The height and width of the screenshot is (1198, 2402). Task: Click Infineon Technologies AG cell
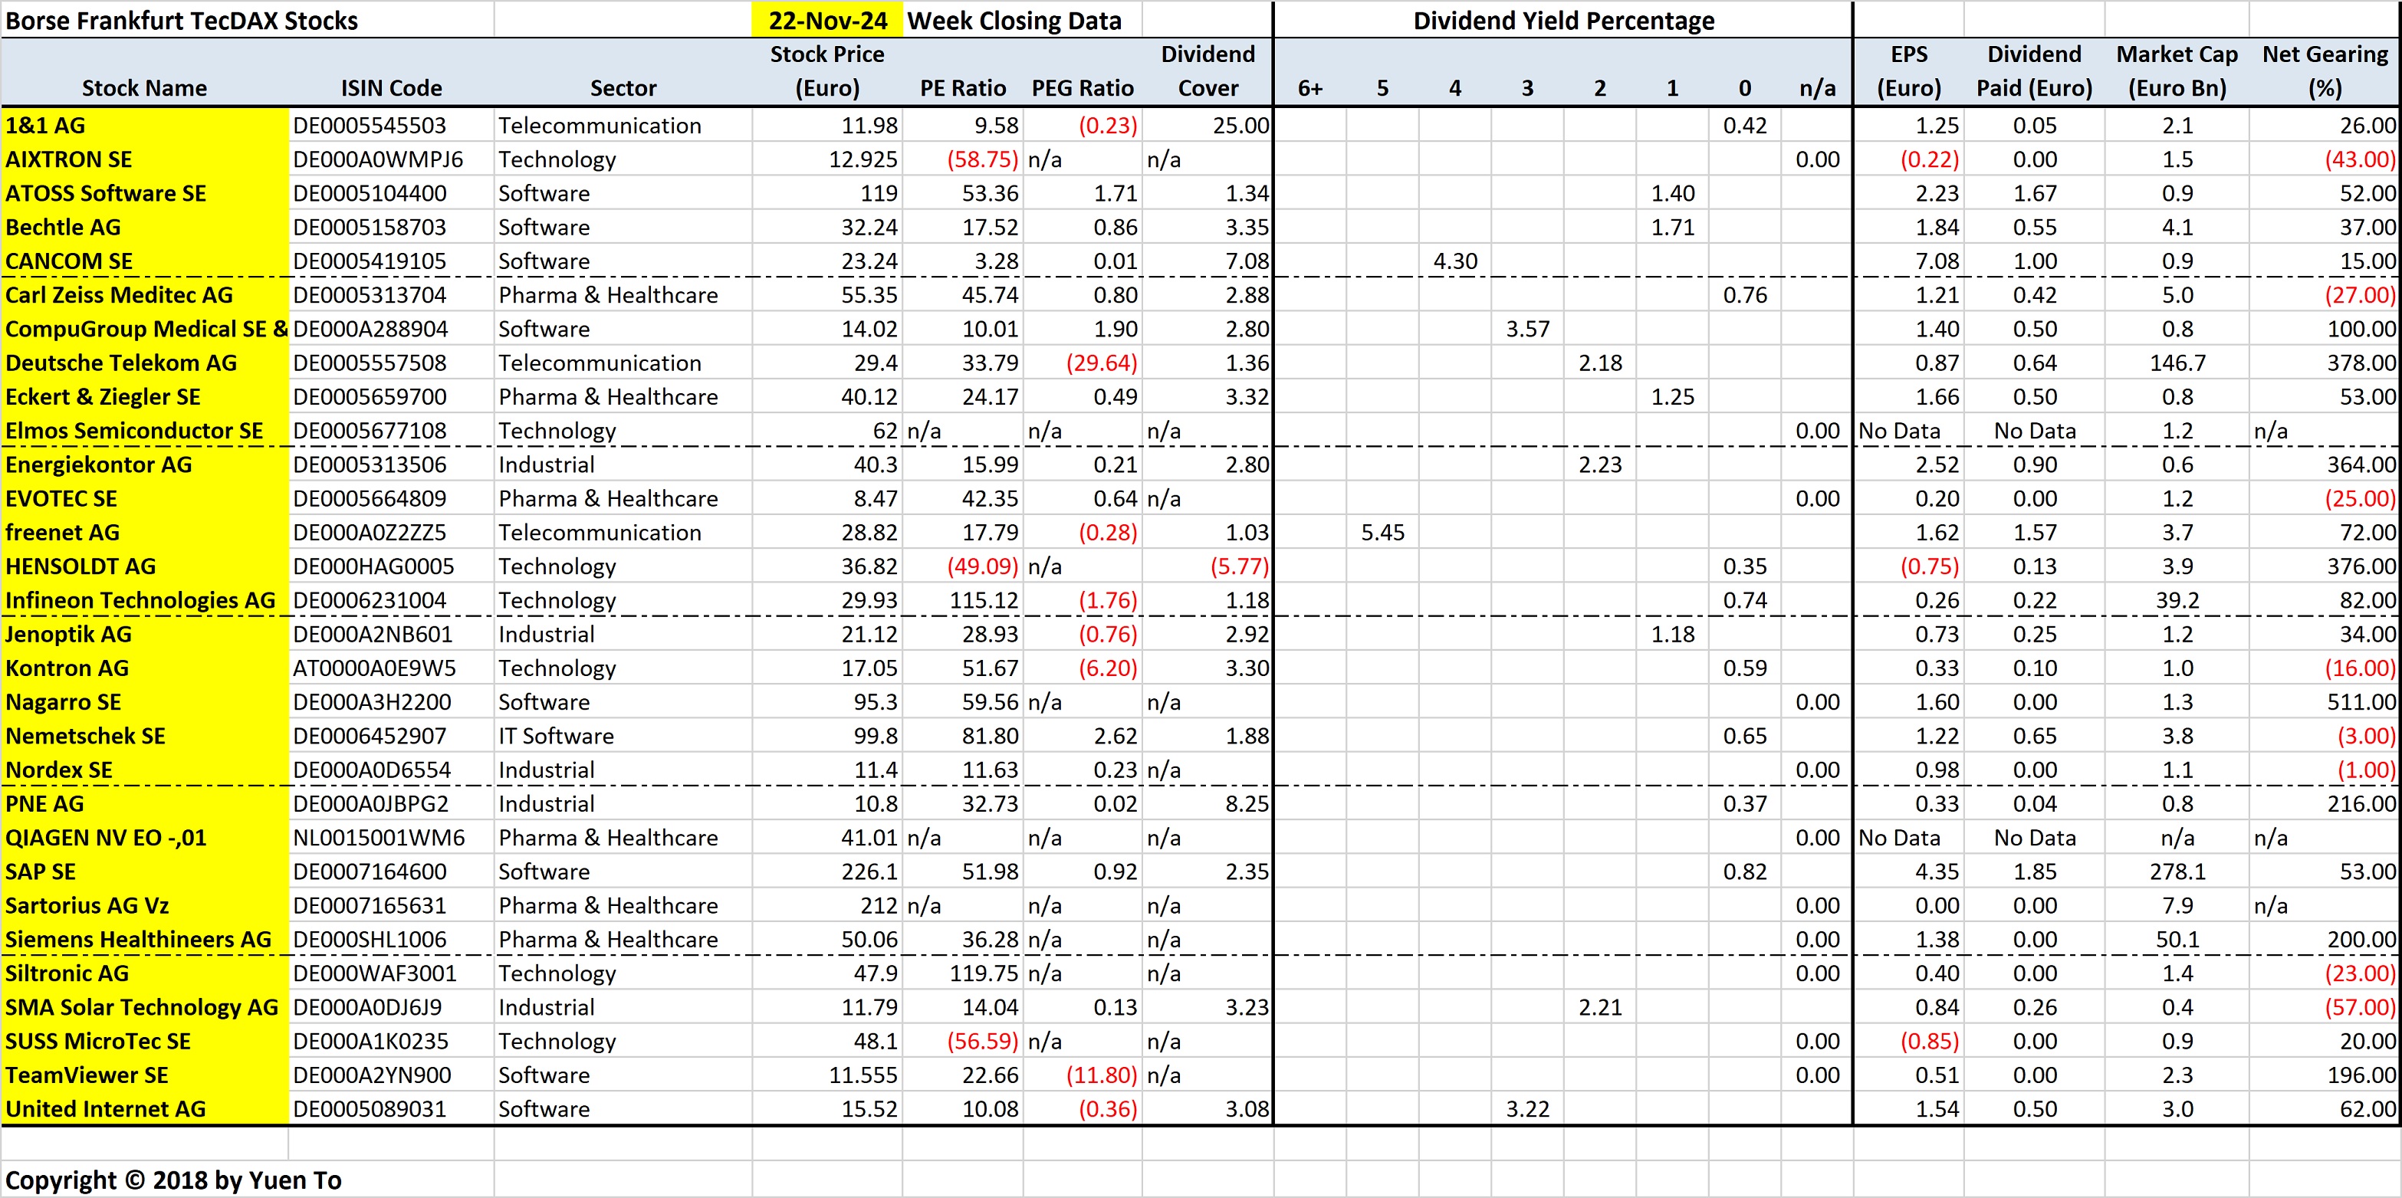coord(145,600)
